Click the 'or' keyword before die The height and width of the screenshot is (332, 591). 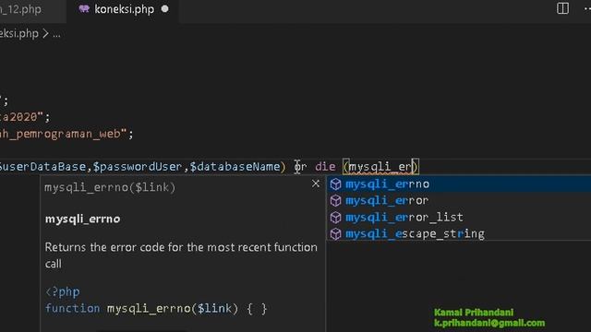click(300, 167)
